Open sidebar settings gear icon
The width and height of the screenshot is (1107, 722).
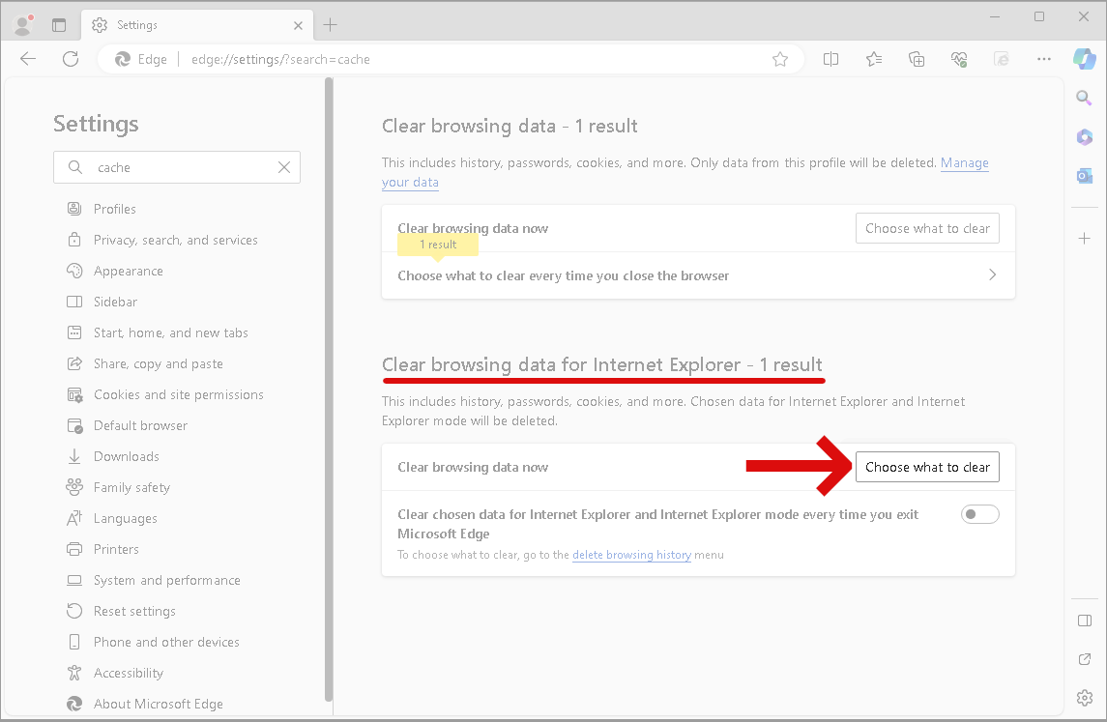[1085, 698]
